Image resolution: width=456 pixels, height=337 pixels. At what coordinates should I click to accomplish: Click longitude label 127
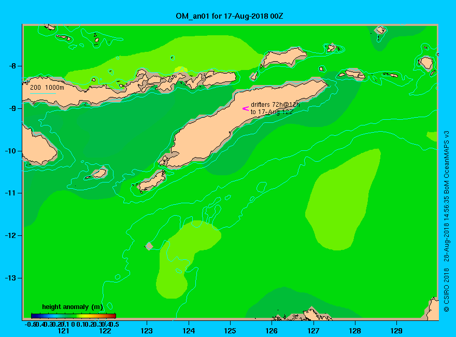point(313,331)
